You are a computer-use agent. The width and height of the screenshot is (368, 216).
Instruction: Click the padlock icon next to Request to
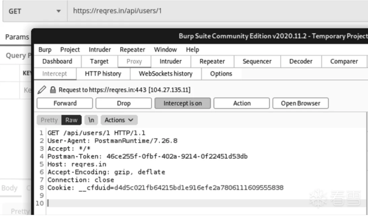53,90
